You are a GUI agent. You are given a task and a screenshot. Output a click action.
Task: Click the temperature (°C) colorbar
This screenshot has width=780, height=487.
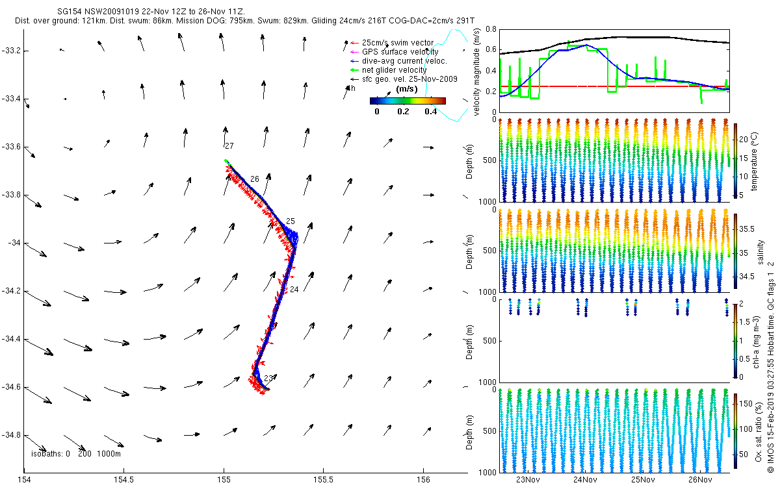(736, 159)
